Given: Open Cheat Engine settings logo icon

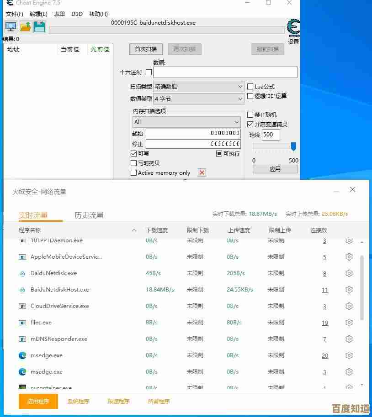Looking at the screenshot, I should point(293,27).
